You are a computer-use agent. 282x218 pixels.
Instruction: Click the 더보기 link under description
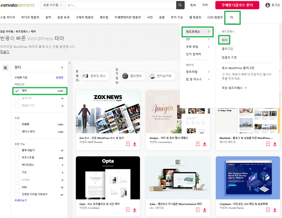(x=5, y=52)
